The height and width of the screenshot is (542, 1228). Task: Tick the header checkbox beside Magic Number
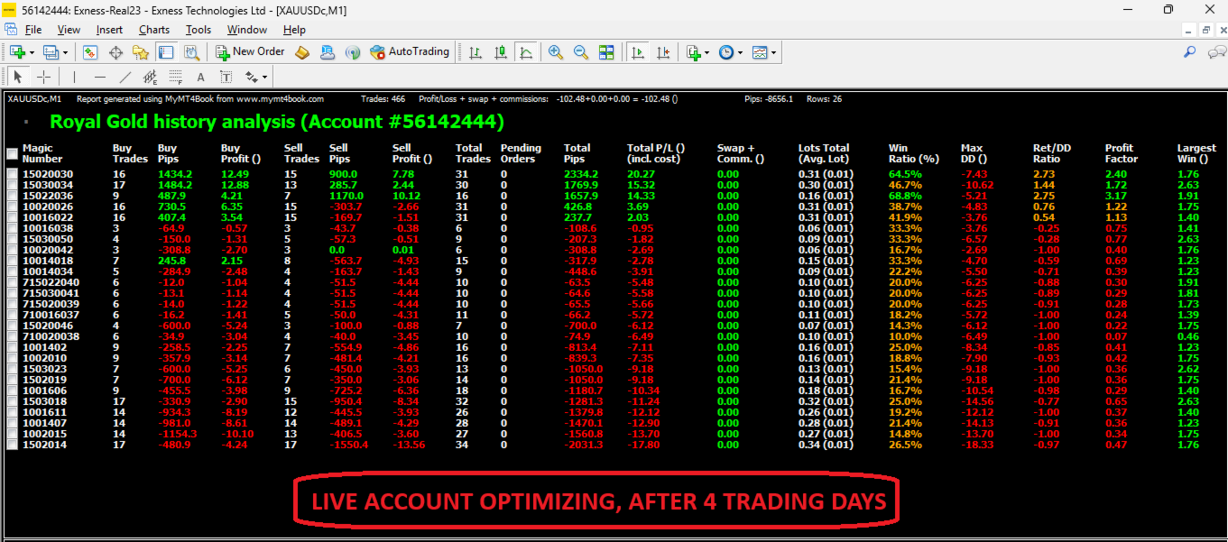(12, 153)
